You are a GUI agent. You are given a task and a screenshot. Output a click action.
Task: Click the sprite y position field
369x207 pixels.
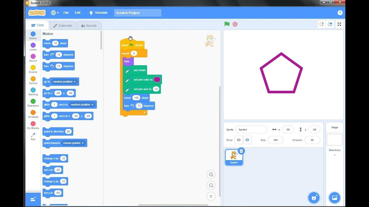[314, 129]
